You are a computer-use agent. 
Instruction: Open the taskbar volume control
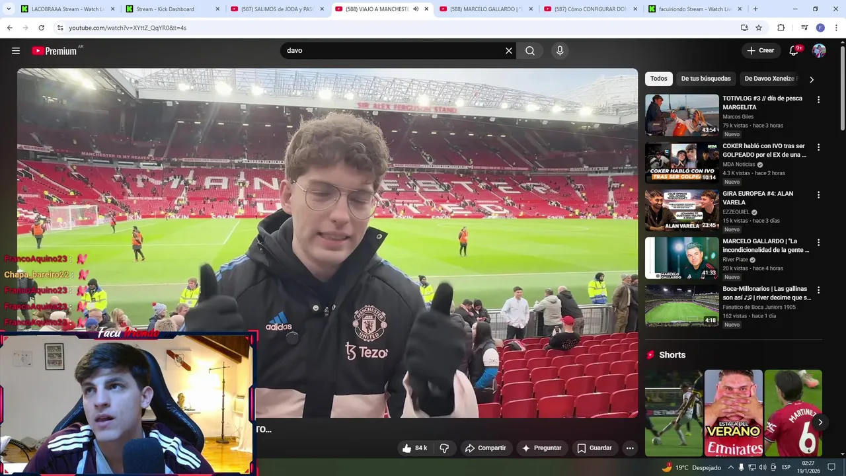tap(763, 467)
